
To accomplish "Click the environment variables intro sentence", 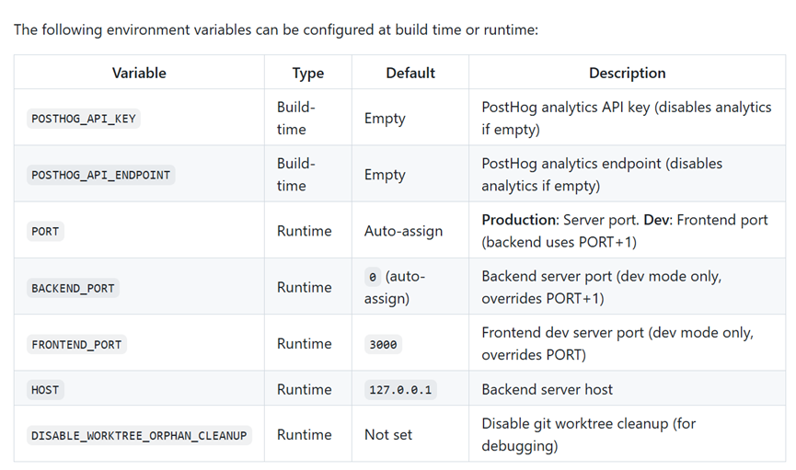I will pyautogui.click(x=276, y=30).
